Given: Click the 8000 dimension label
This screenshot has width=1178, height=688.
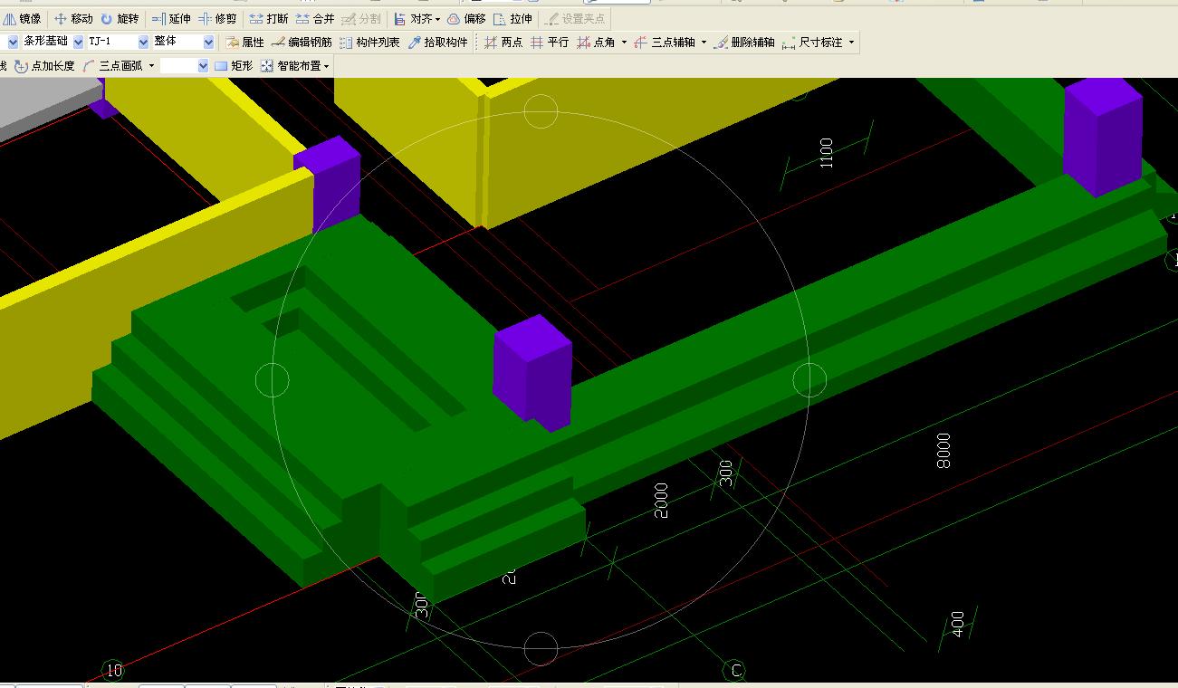Looking at the screenshot, I should [944, 450].
